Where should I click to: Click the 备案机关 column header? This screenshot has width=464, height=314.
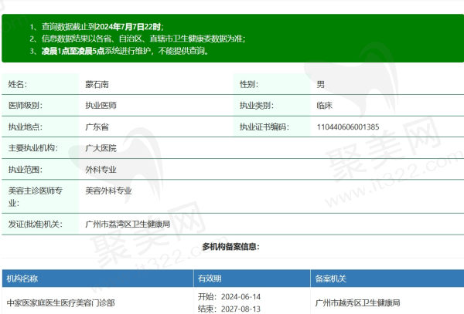(330, 279)
